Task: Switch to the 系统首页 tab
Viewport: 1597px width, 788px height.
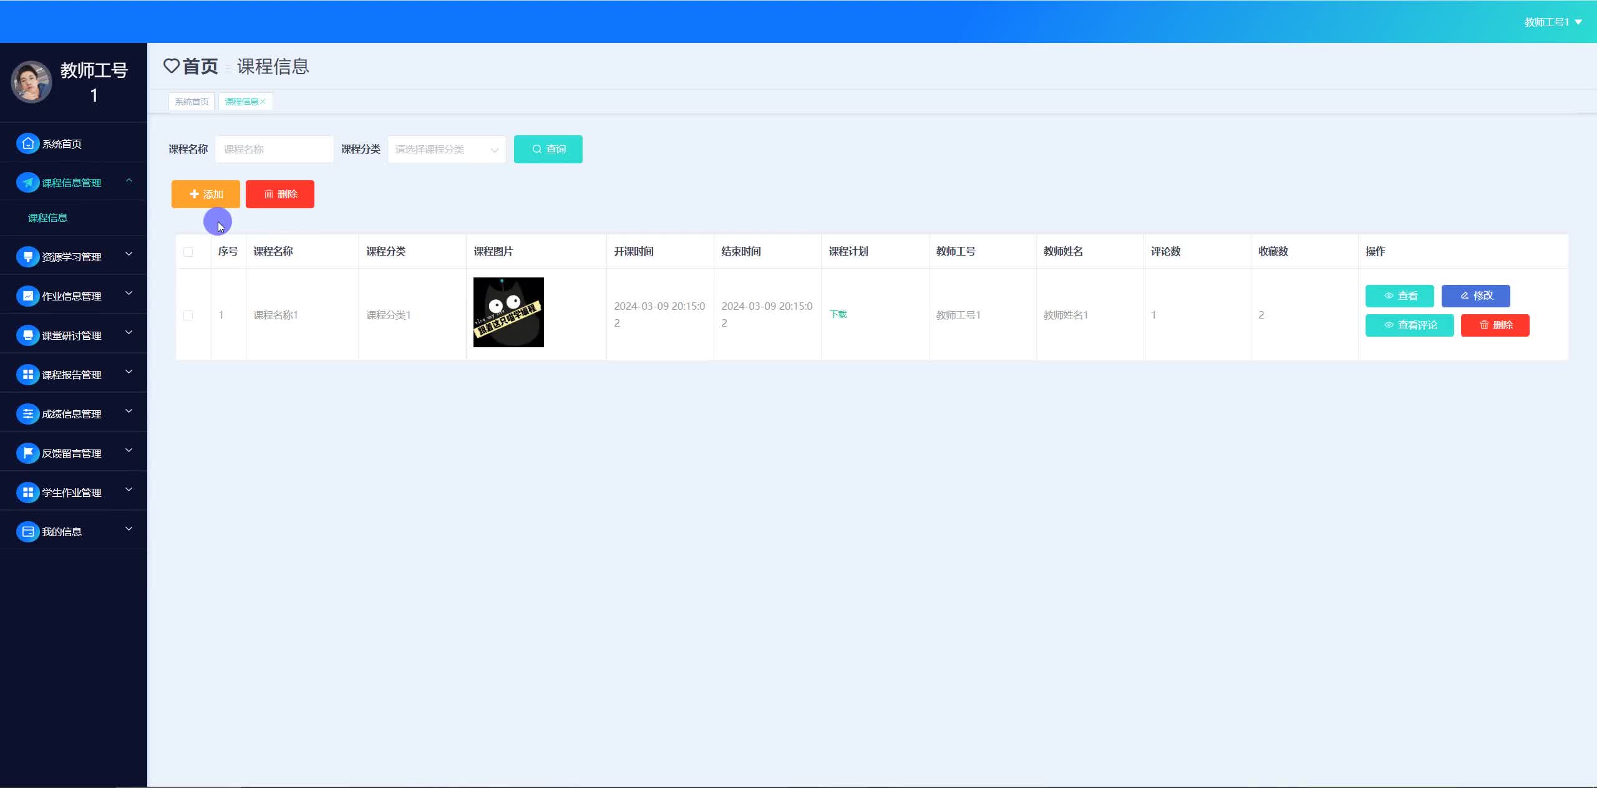Action: tap(192, 102)
